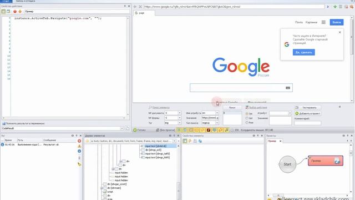Click the first icon in yellow status toolbar
The image size is (355, 200).
[x=179, y=130]
